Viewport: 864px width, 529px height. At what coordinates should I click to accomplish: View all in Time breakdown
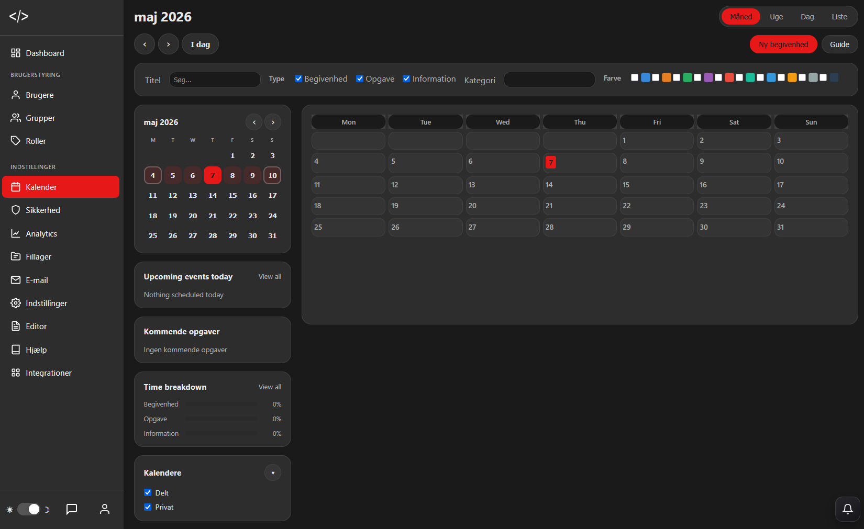pyautogui.click(x=270, y=387)
